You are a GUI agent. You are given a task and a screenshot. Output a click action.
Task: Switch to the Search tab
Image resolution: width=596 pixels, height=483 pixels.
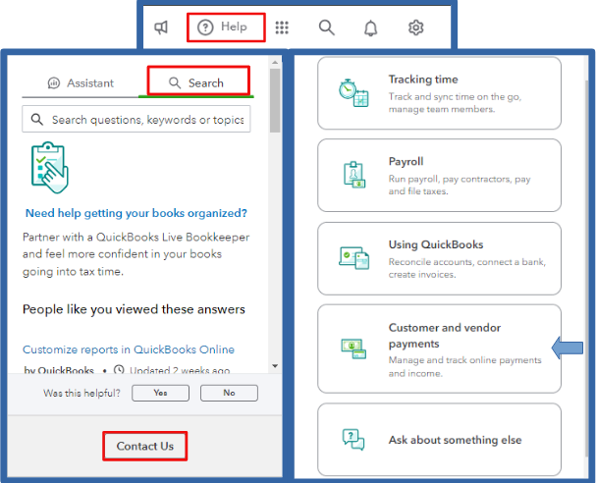click(x=198, y=80)
